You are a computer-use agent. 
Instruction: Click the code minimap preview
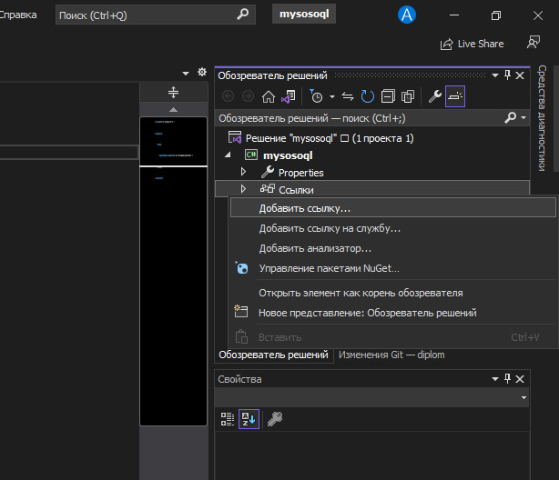[173, 271]
